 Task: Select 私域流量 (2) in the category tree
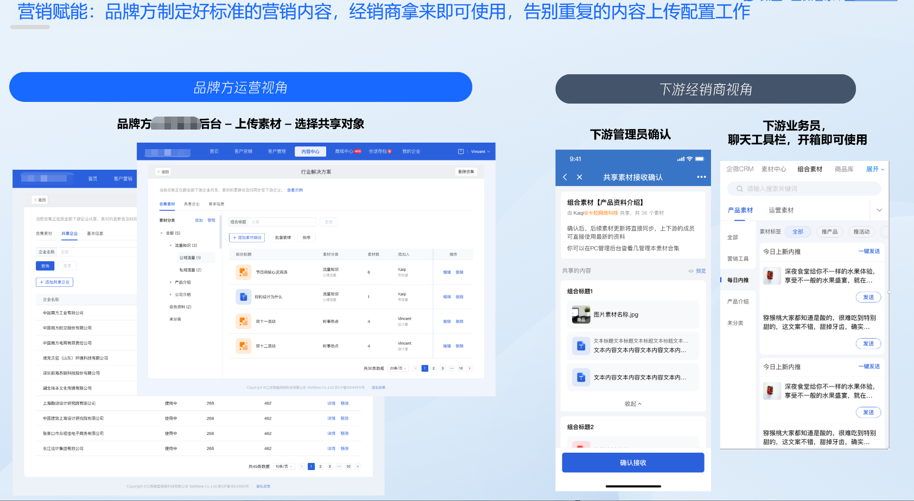coord(191,270)
